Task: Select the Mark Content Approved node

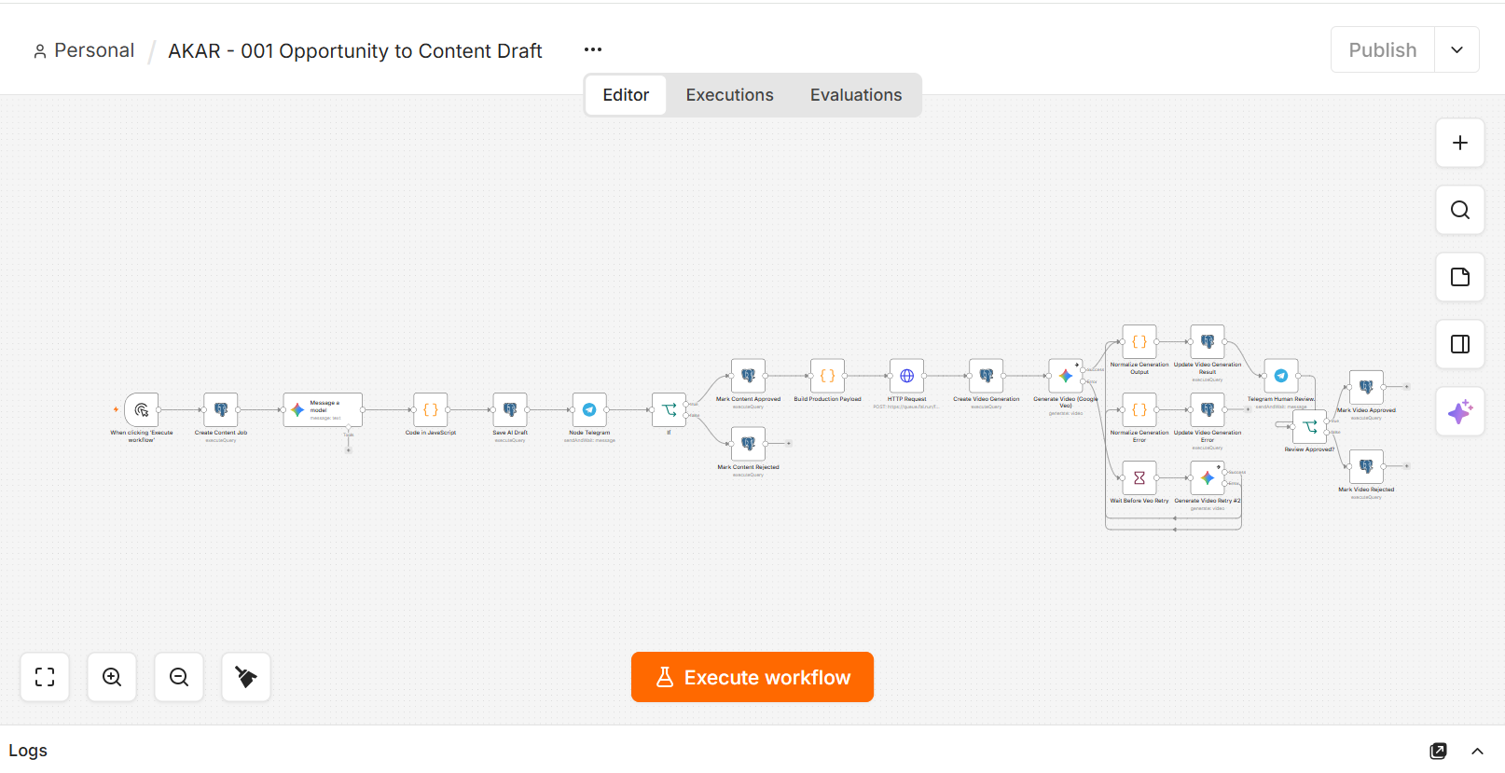Action: [x=748, y=376]
